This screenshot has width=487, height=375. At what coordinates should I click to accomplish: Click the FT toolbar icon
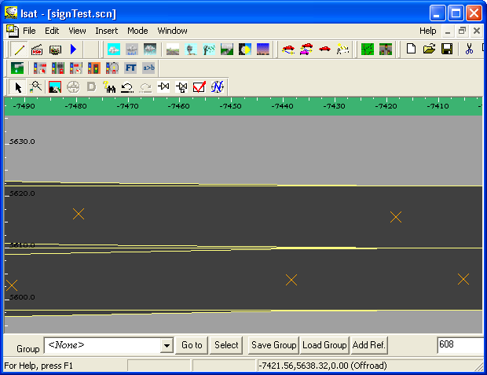pyautogui.click(x=130, y=68)
